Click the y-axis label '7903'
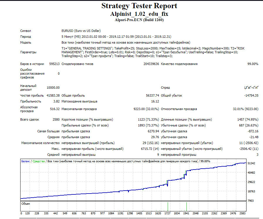 (x=251, y=201)
